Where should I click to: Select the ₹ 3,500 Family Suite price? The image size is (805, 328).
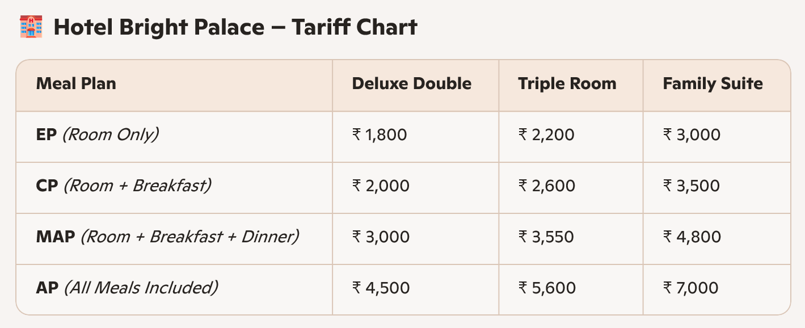pyautogui.click(x=692, y=186)
